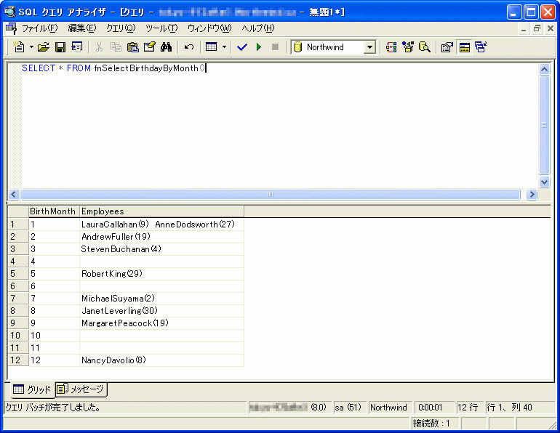Screen dimensions: 560x433
Task: Click the editor vertical scrollbar thumb
Action: point(544,125)
